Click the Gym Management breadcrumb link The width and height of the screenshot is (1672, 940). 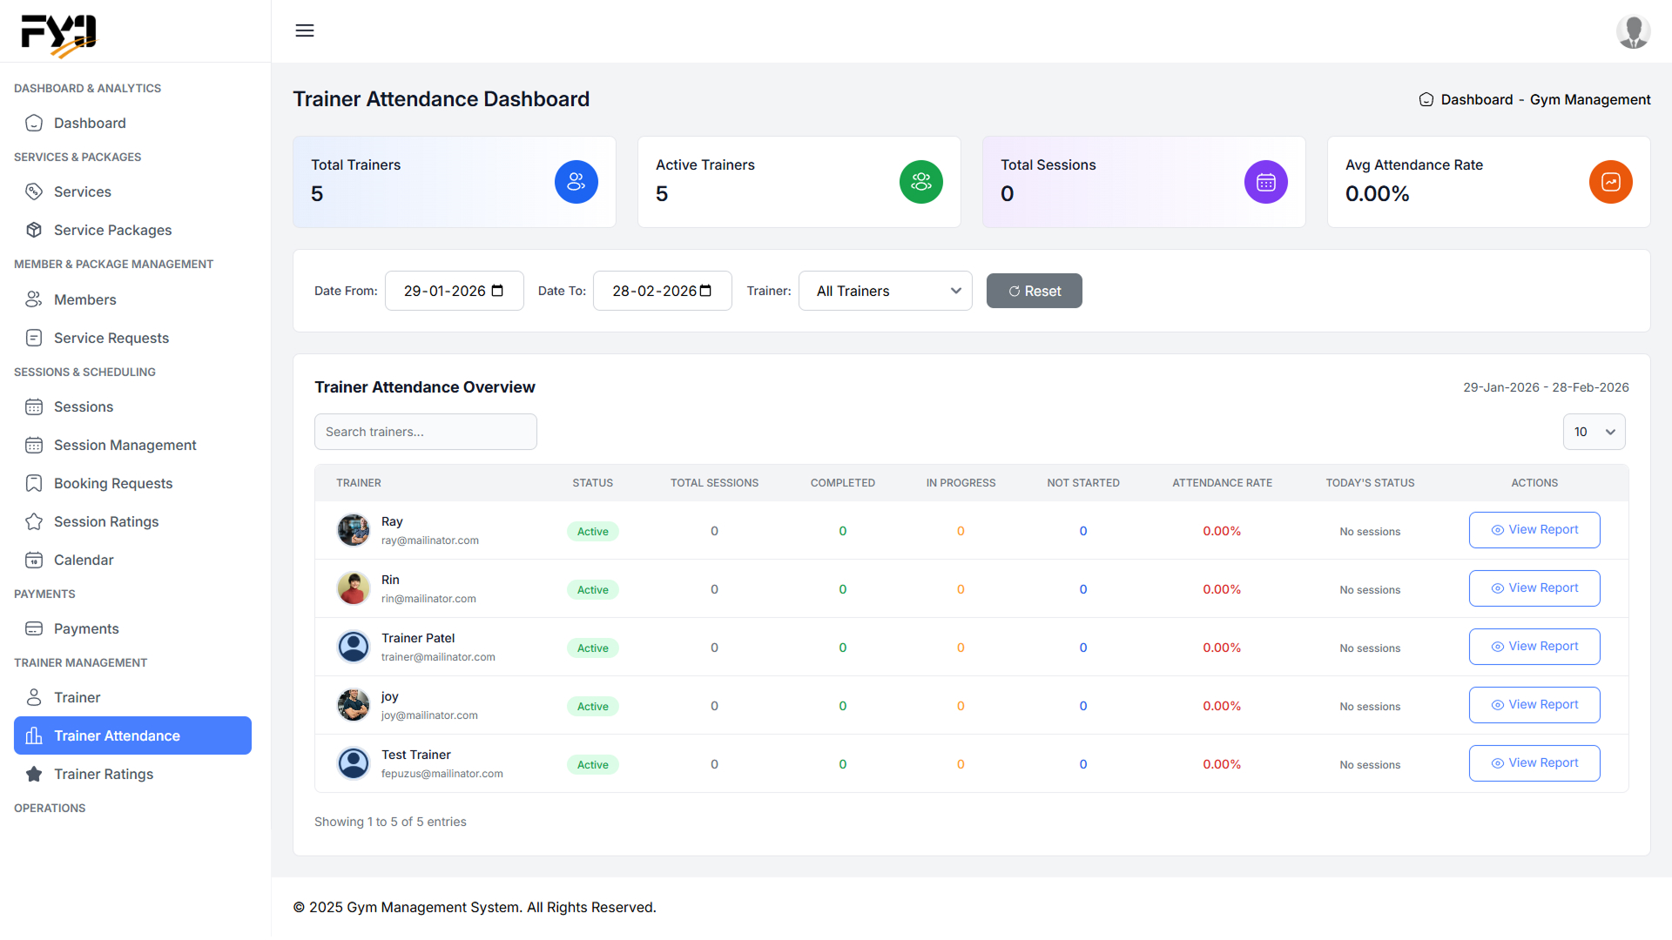[1590, 99]
